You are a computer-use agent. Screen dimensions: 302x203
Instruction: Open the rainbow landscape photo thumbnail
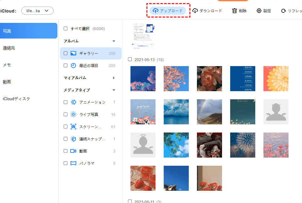[x=209, y=112]
